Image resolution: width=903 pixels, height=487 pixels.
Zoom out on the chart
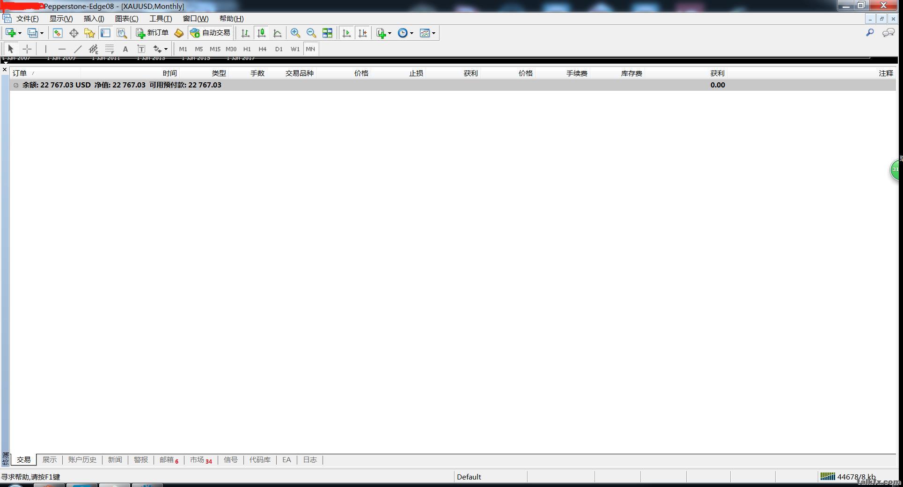tap(311, 33)
